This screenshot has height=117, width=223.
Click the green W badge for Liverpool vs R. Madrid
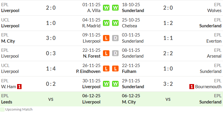coord(106,23)
